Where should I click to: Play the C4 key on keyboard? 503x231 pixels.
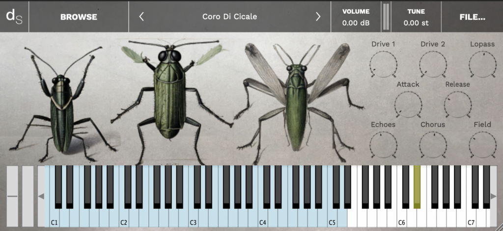coord(262,218)
